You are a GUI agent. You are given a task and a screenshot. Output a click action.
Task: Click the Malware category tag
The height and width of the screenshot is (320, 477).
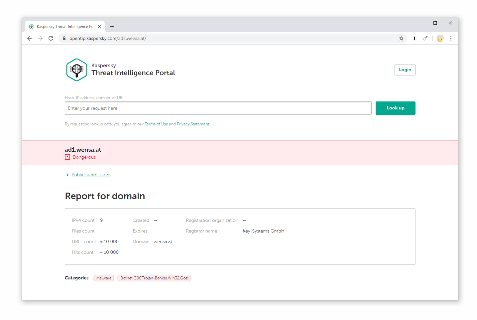pos(104,278)
